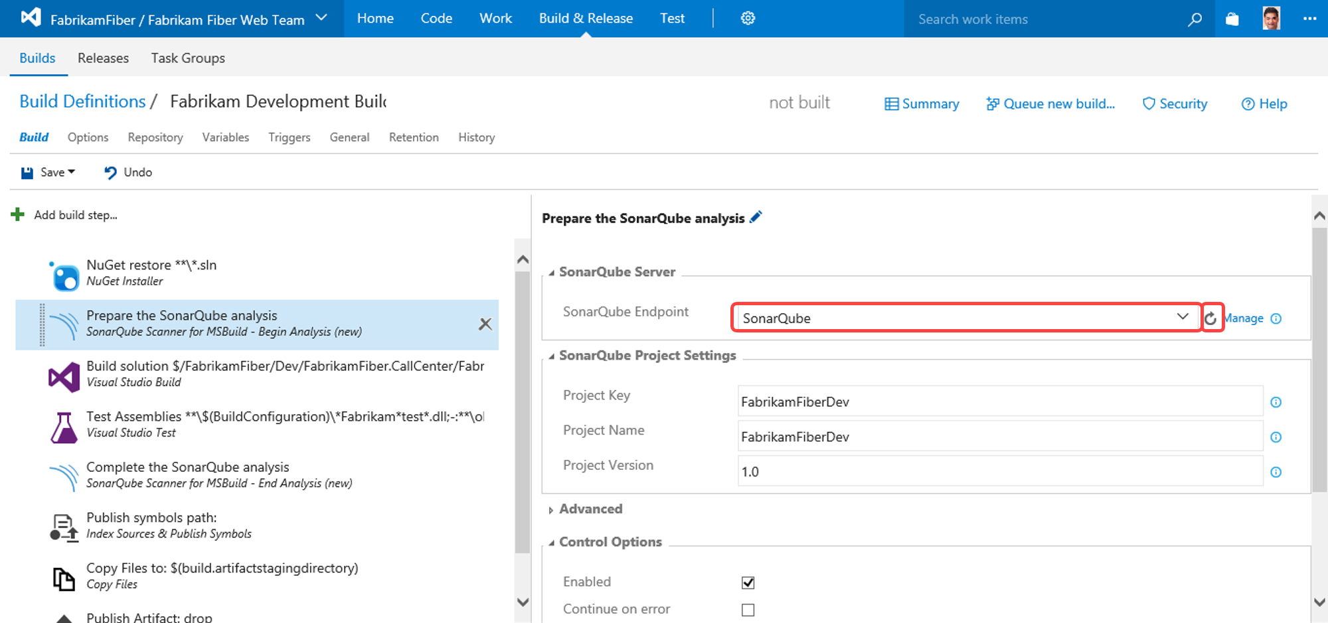Click the details panel scroll up arrow
The image size is (1328, 623).
[1319, 216]
